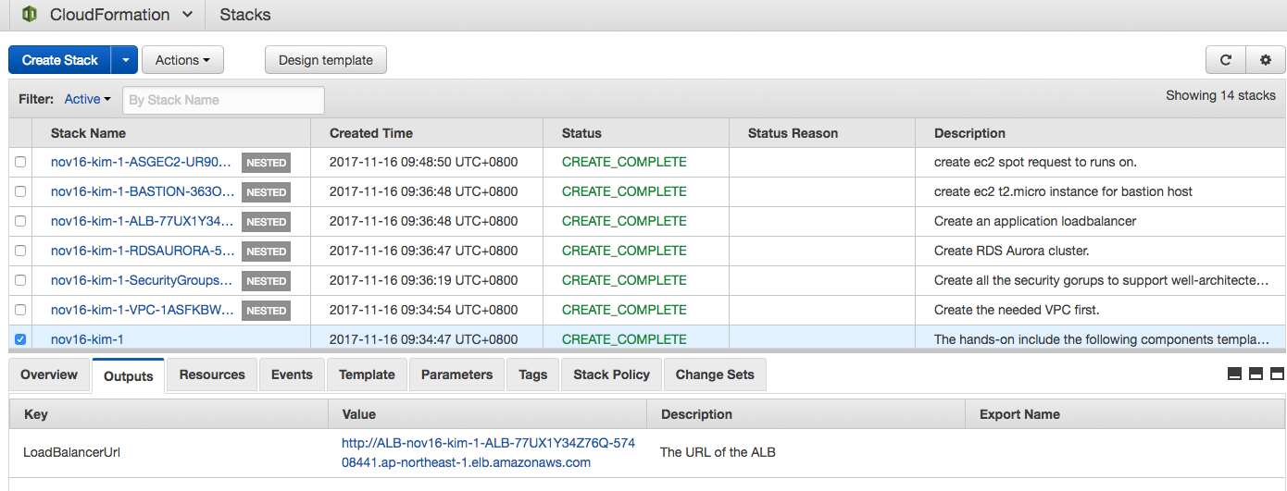1287x491 pixels.
Task: Click CREATE_COMPLETE status of BASTION stack
Action: (624, 191)
